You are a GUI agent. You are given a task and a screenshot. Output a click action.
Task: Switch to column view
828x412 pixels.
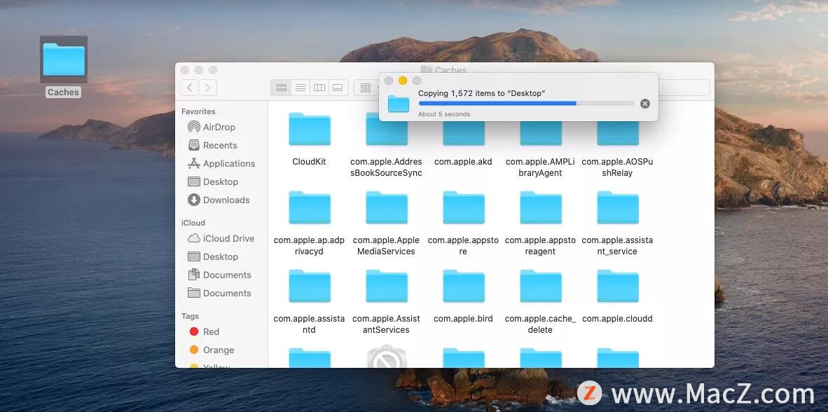319,88
